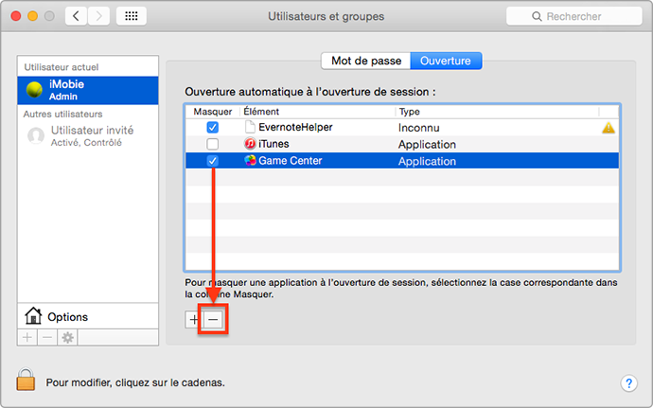Click the guest user avatar icon
This screenshot has width=653, height=408.
(x=36, y=136)
